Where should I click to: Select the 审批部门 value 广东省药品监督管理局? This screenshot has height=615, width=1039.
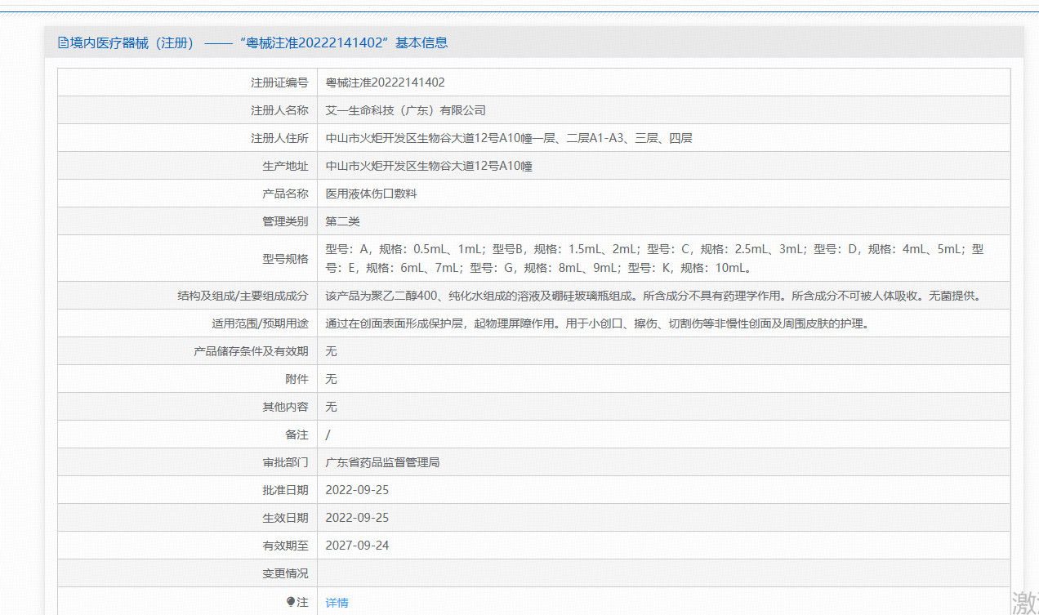coord(381,461)
